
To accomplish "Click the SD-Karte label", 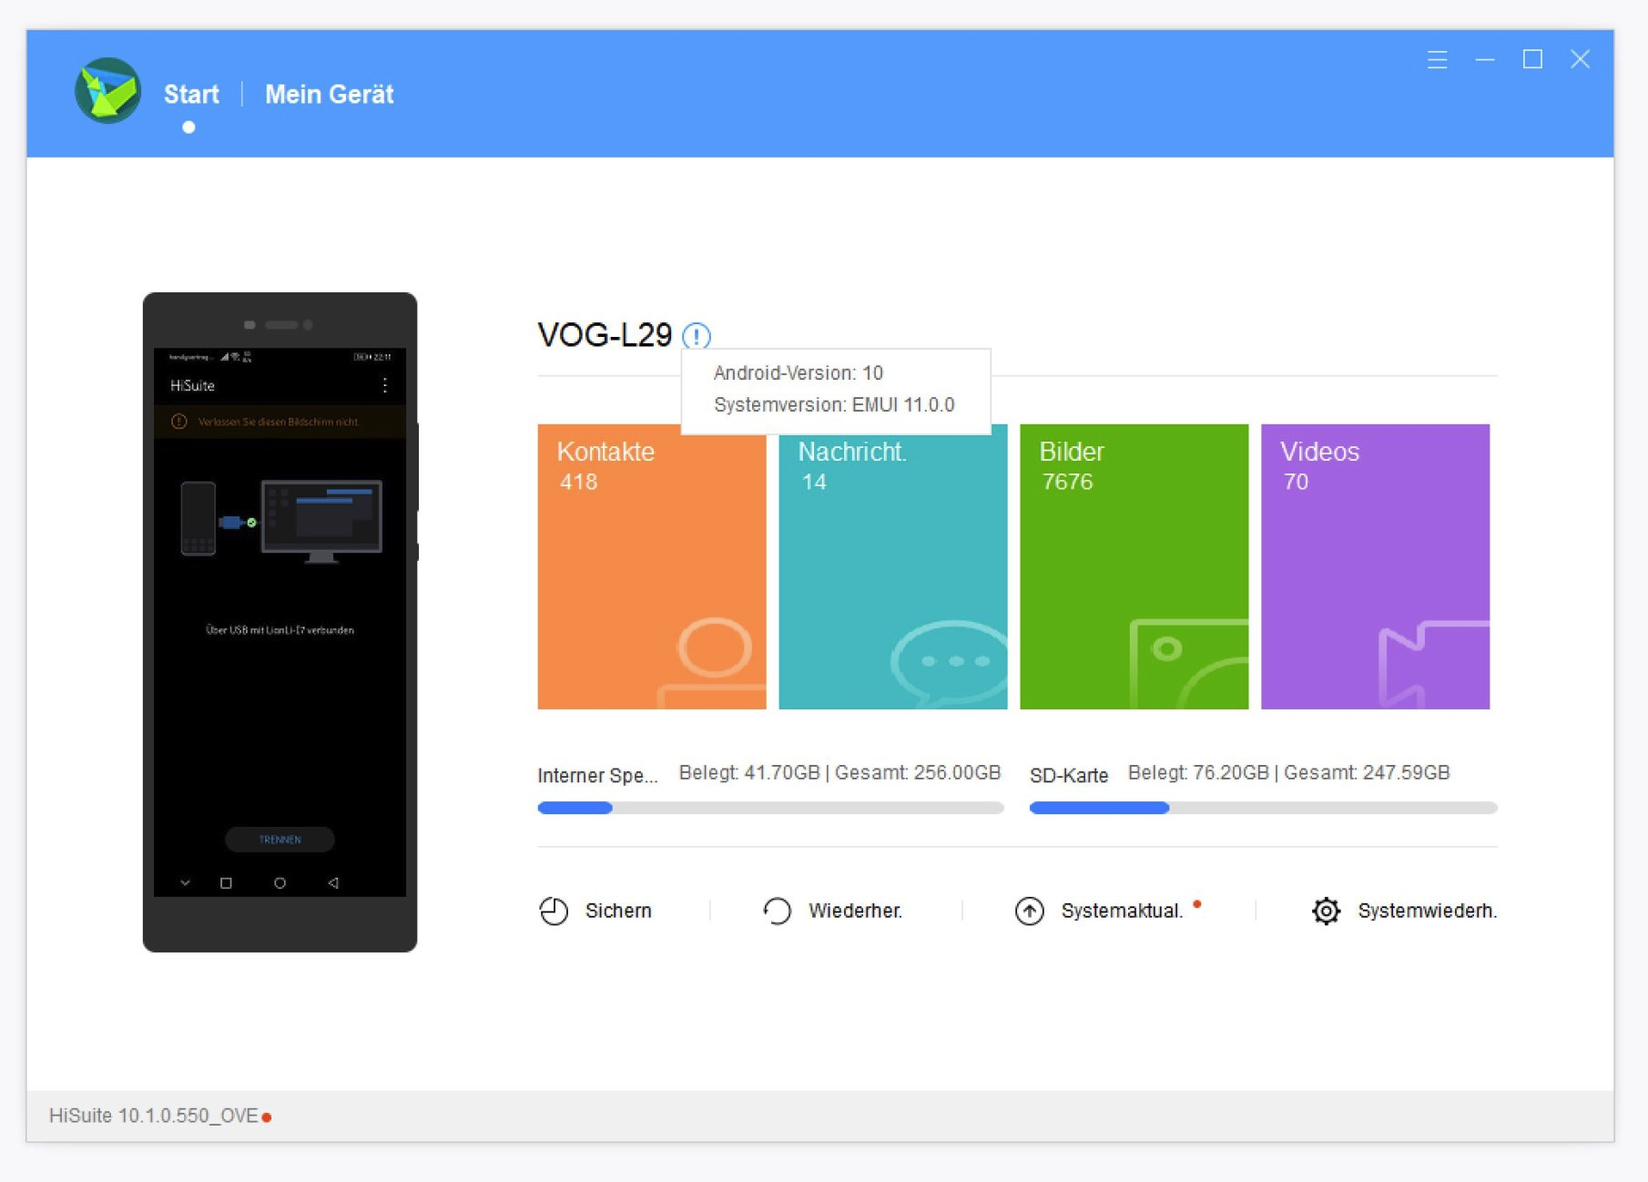I will point(1069,776).
